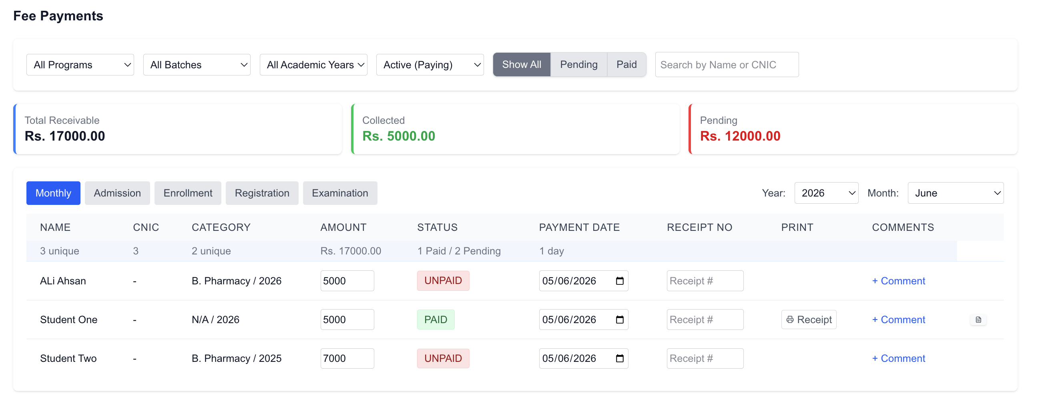Click Student Two's payment date text
1040x405 pixels.
(569, 358)
